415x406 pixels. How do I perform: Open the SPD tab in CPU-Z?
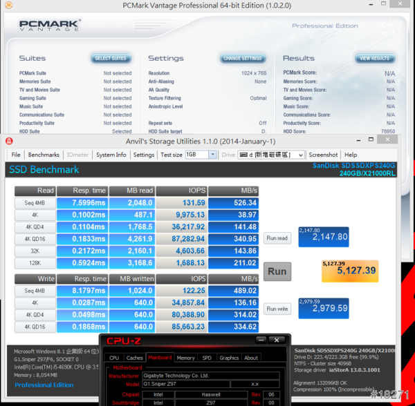pos(207,358)
